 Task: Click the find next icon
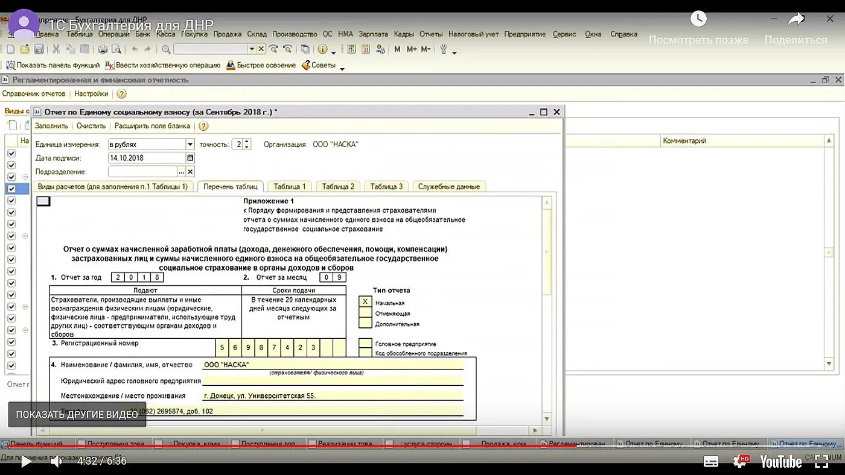274,49
